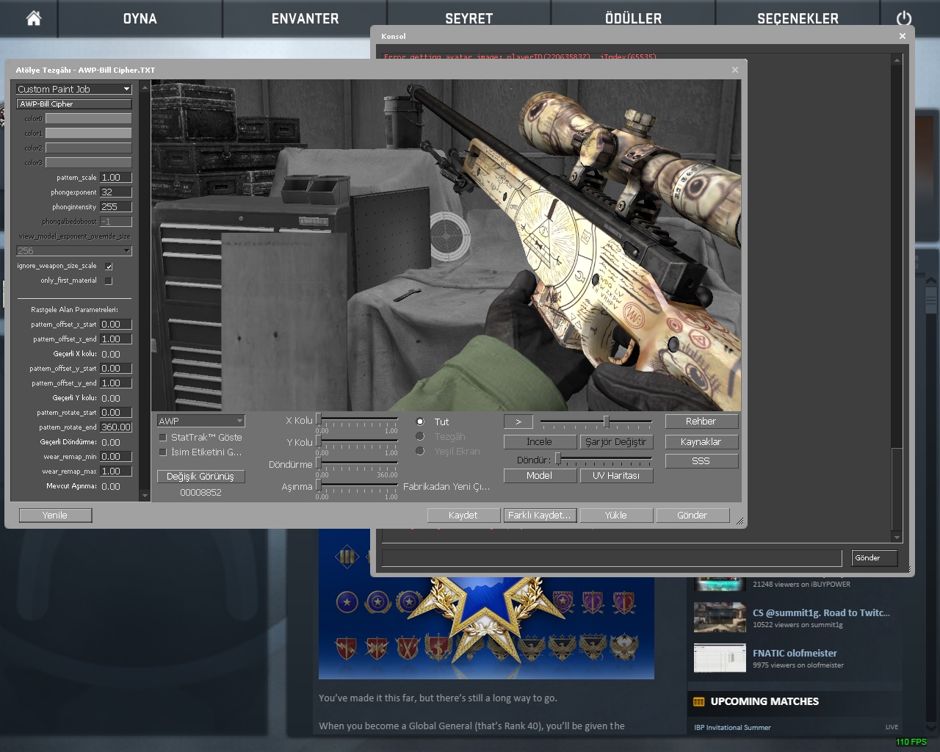Viewport: 940px width, 752px height.
Task: Click the workbench Gönder submit button
Action: coord(693,516)
